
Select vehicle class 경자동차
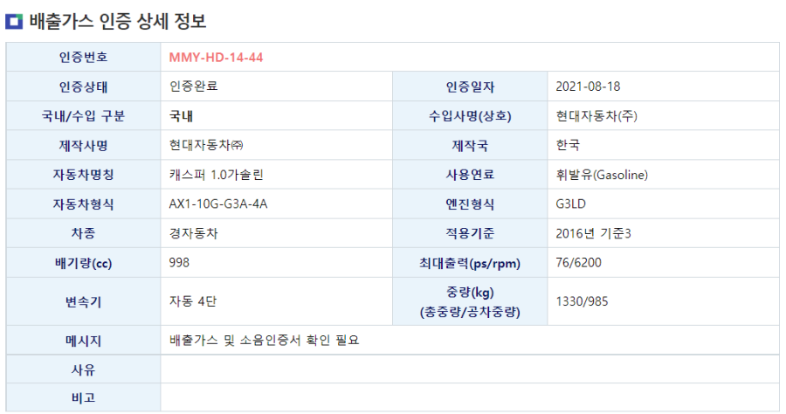click(x=194, y=233)
